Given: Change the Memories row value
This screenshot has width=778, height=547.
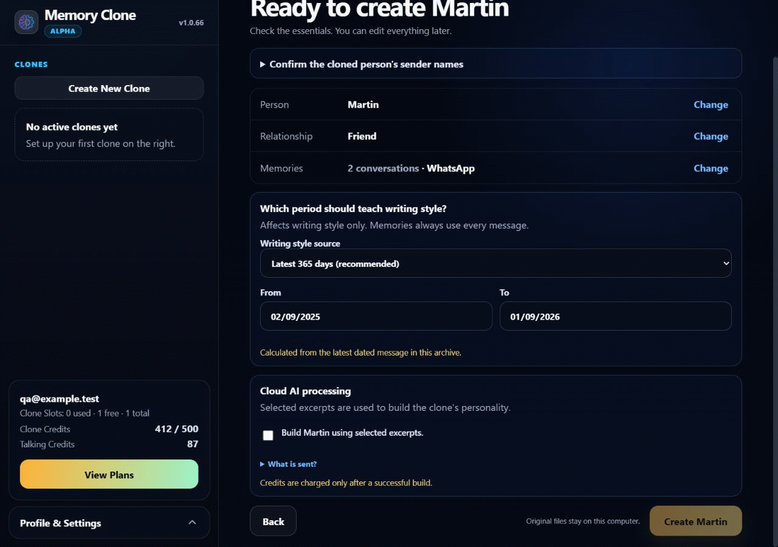Looking at the screenshot, I should pyautogui.click(x=711, y=168).
